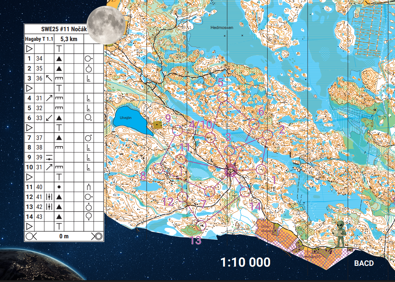Screen dimensions: 395x282
Task: Click the full moon image
Action: 106,25
